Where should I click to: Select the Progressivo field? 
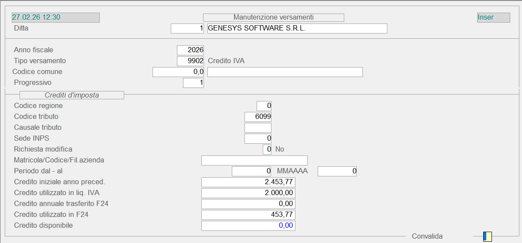point(193,83)
